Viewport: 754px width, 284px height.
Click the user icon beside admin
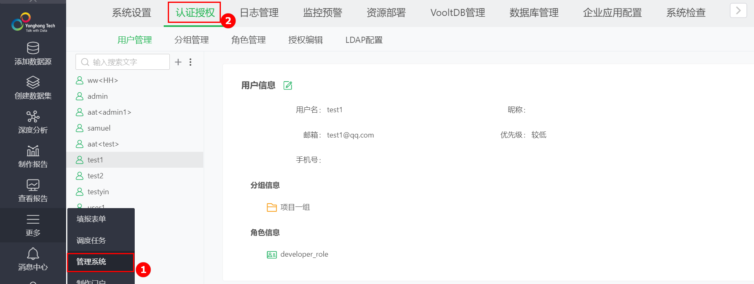pyautogui.click(x=80, y=96)
